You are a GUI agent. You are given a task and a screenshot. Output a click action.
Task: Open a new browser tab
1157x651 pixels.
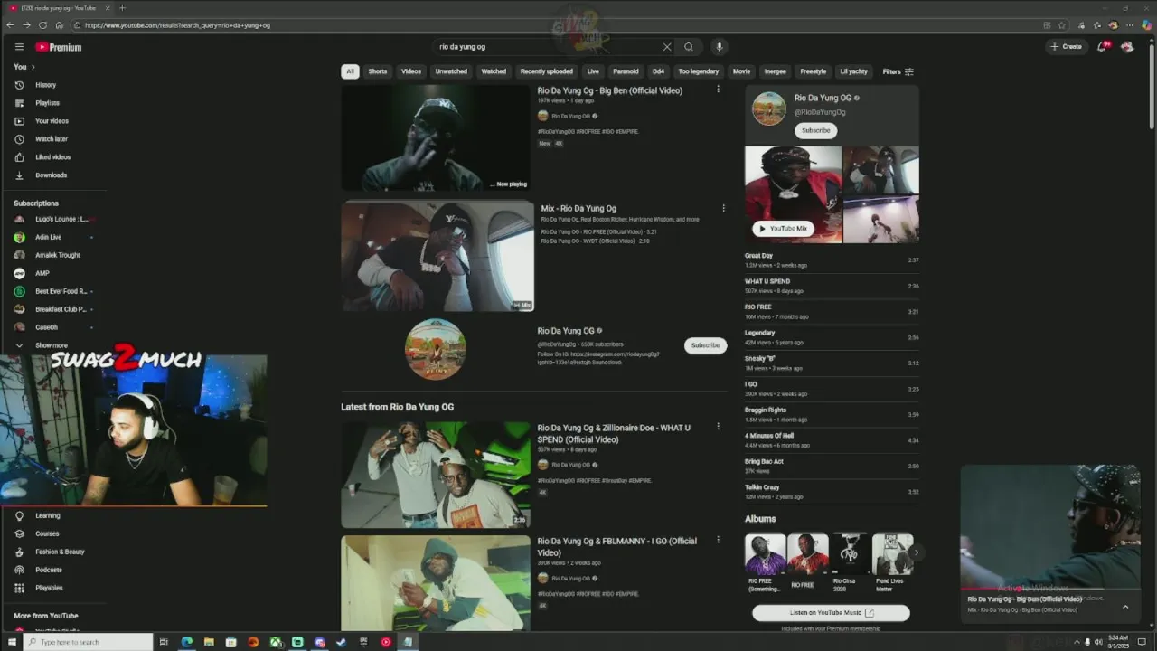click(x=122, y=8)
